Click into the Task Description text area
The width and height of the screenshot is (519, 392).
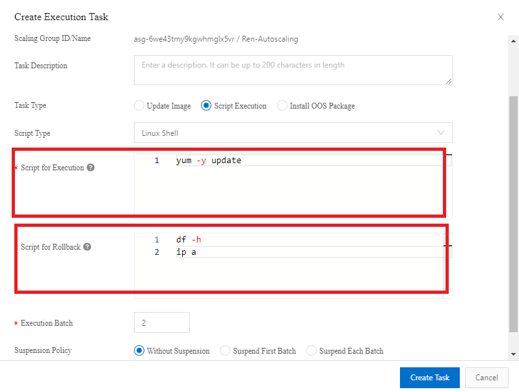click(x=293, y=70)
